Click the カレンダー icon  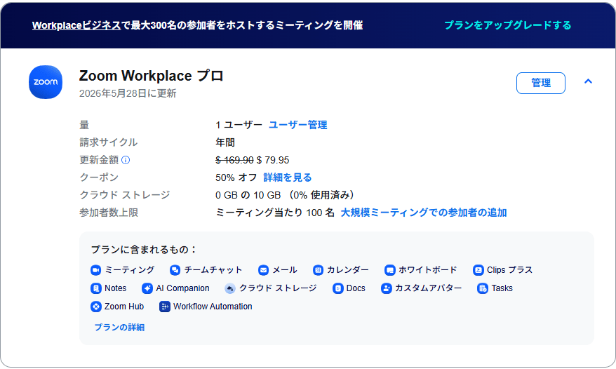pos(319,270)
